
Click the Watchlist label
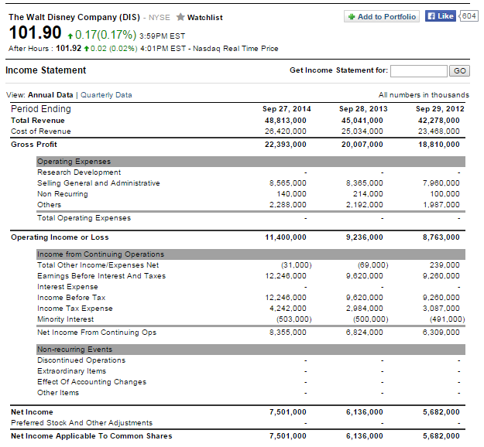tap(204, 18)
